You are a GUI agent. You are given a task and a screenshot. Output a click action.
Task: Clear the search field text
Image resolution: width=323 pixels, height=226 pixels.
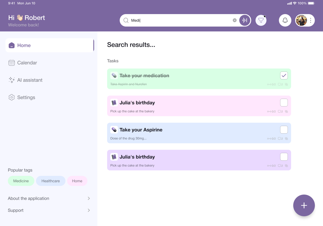click(x=235, y=20)
